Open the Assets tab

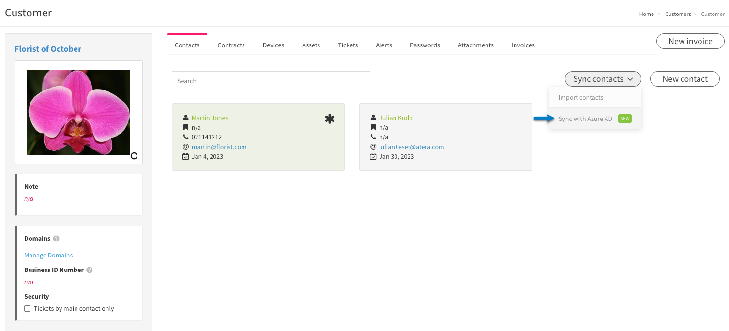pyautogui.click(x=311, y=45)
